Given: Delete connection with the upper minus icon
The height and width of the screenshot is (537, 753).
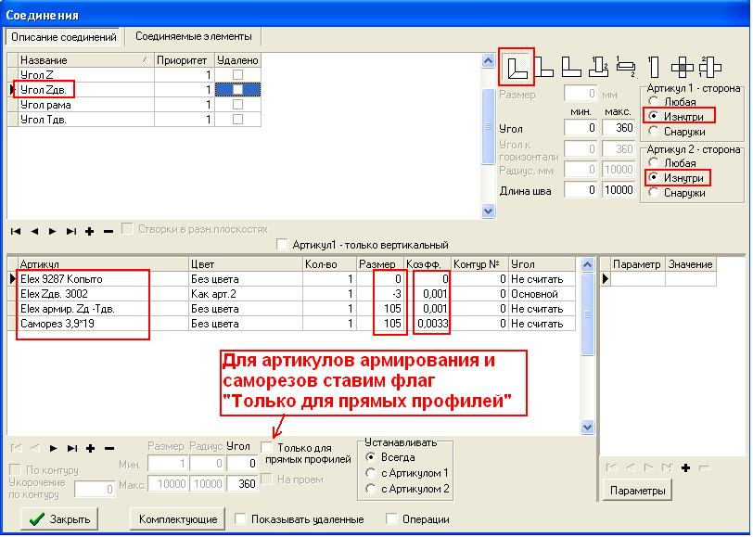Looking at the screenshot, I should 108,232.
